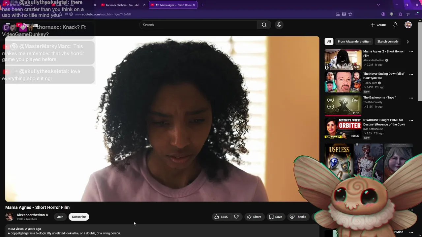422x237 pixels.
Task: Send a Thanks to the creator
Action: pyautogui.click(x=298, y=217)
